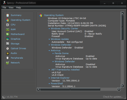Viewport: 127px width, 100px height.
Task: Click the Storage hard drive icon
Action: (8, 44)
